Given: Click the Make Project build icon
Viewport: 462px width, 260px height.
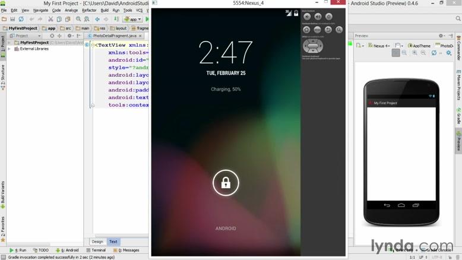Looking at the screenshot, I should (x=116, y=19).
